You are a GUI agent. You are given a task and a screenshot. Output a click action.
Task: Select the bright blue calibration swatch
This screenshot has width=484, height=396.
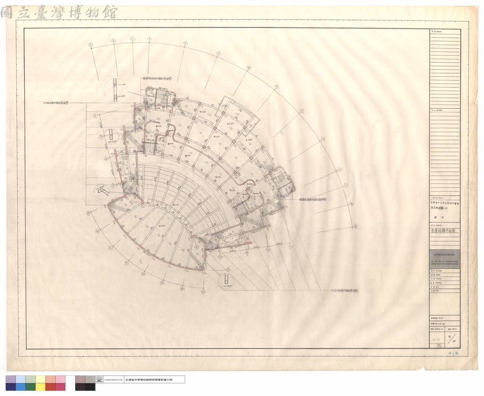pos(21,387)
